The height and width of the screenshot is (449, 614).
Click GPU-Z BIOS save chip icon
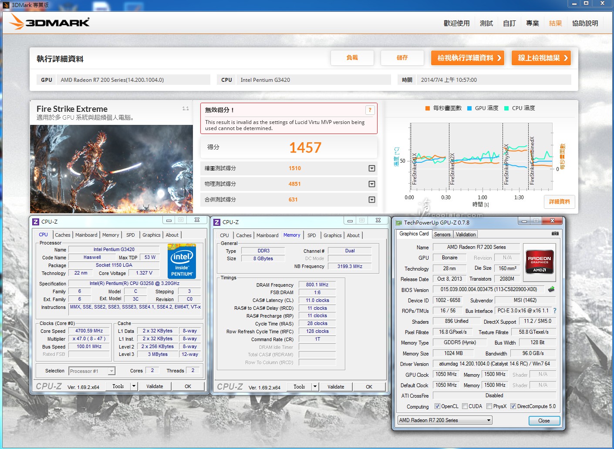(x=551, y=289)
